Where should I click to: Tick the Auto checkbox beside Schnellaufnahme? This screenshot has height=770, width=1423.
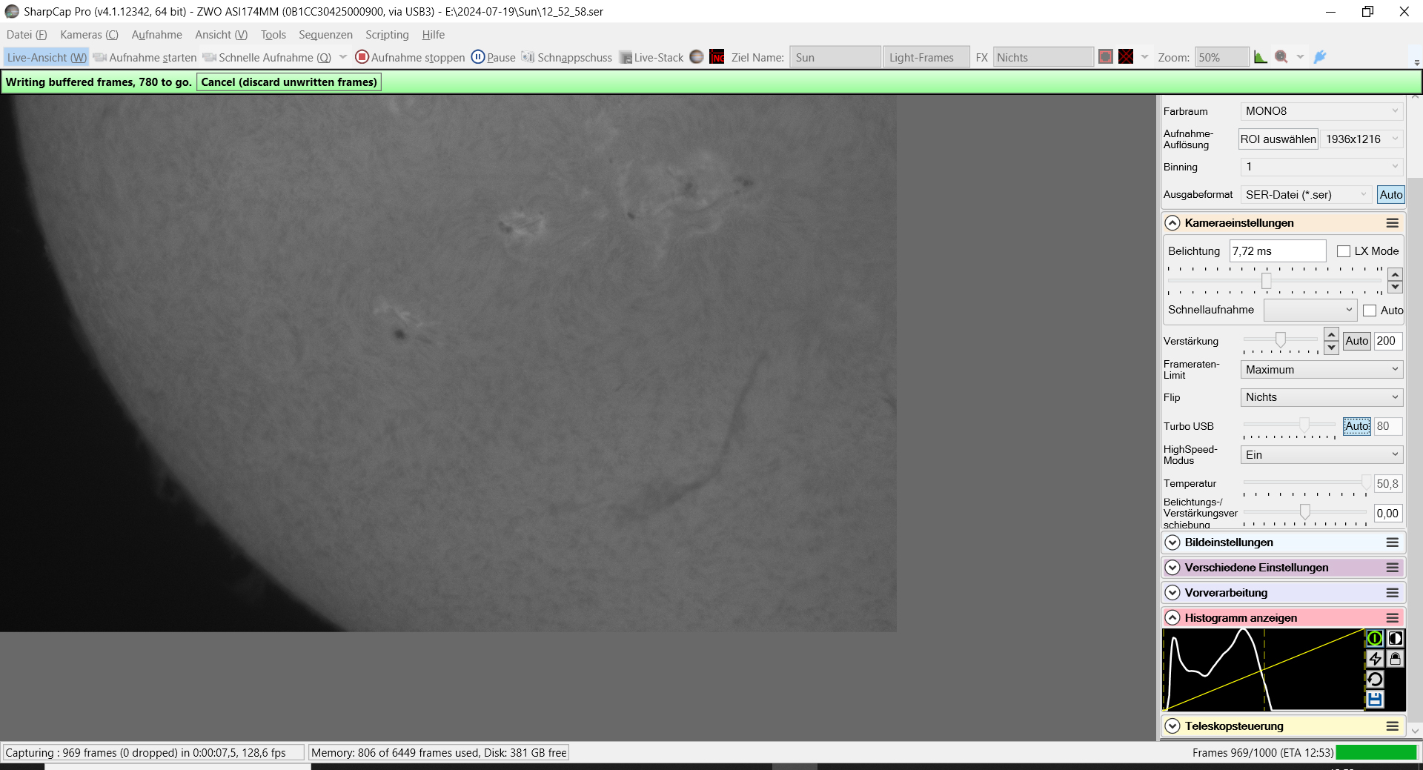click(x=1370, y=311)
